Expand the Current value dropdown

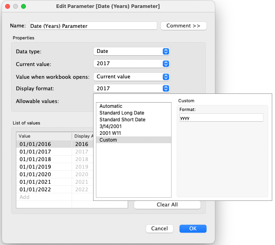point(131,64)
